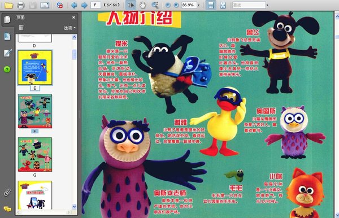
Task: Click the zoom out minus button
Action: click(x=168, y=5)
